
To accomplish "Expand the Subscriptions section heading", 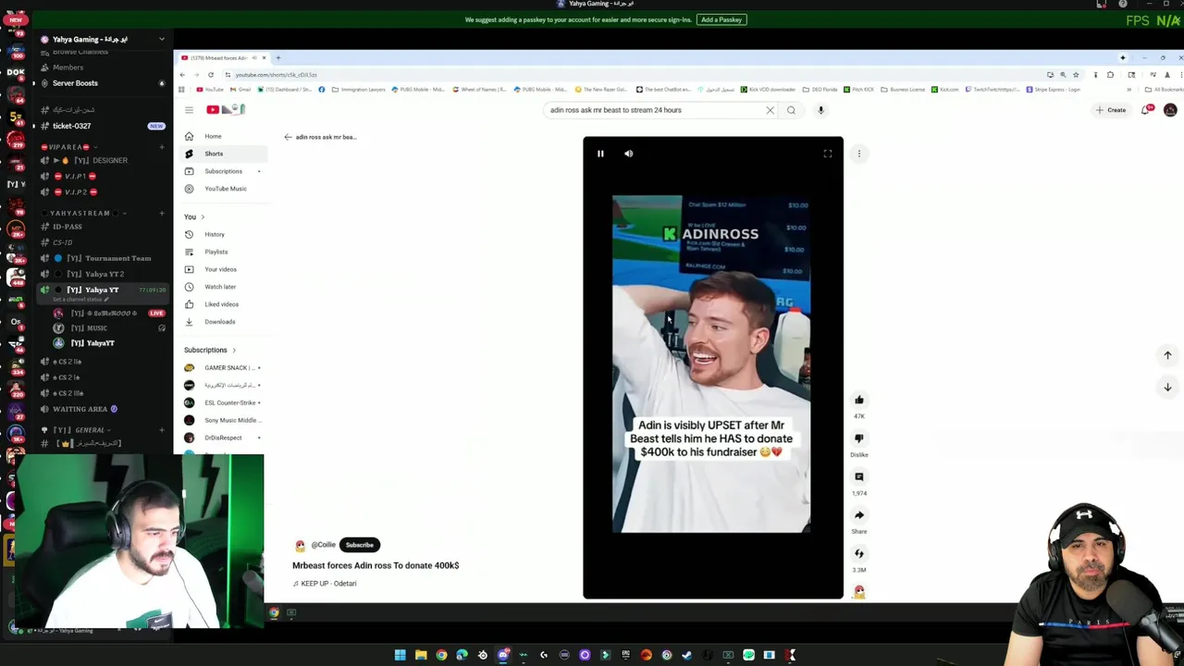I will click(210, 350).
